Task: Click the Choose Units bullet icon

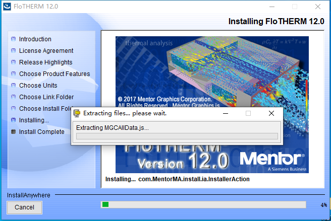Action: tap(13, 85)
